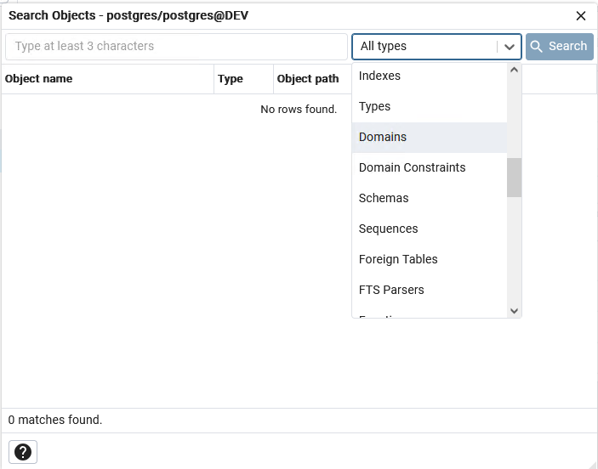
Task: Select Indexes from the type list
Action: (379, 76)
